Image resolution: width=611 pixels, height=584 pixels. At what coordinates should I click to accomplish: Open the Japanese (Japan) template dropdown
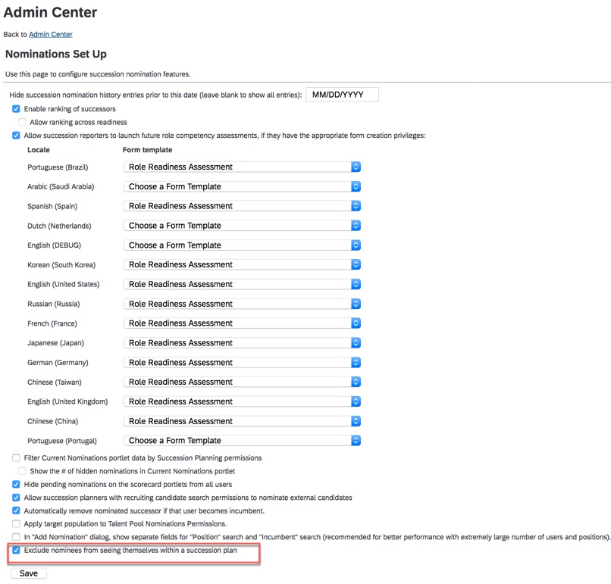(242, 343)
